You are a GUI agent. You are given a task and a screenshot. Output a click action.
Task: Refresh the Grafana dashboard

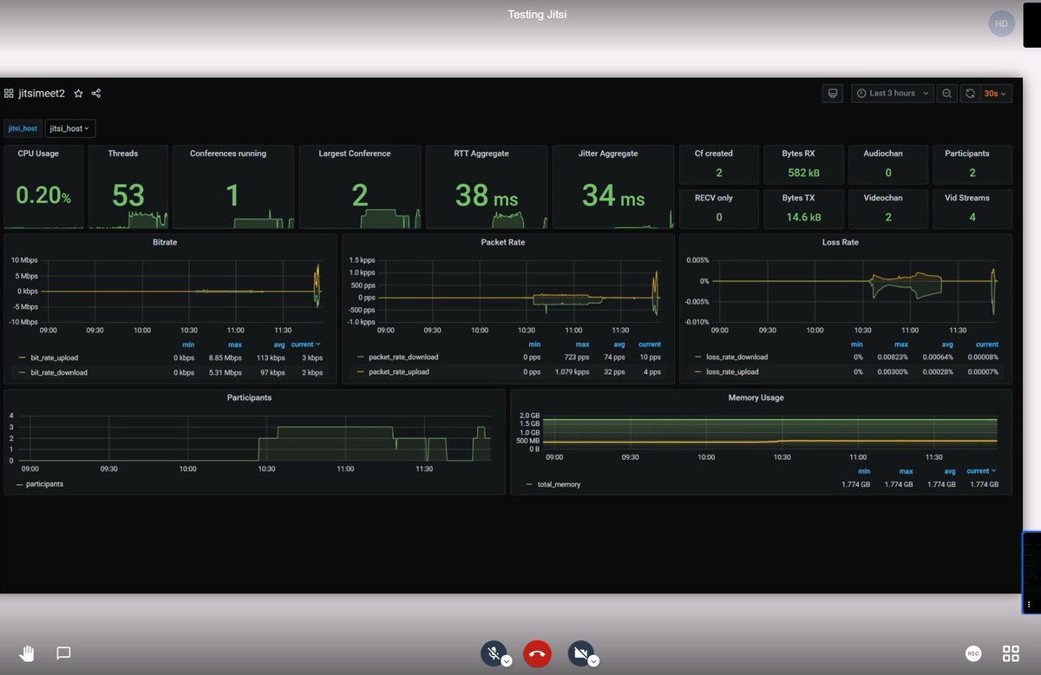point(970,93)
